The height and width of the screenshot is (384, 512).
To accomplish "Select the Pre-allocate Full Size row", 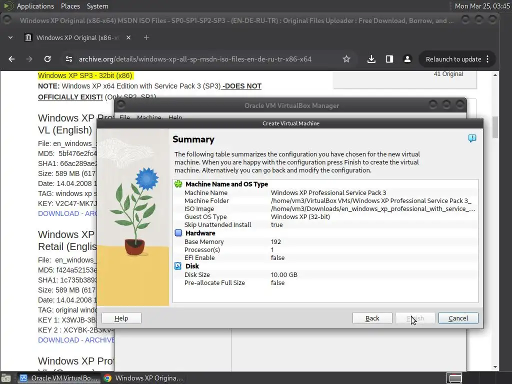I will (x=325, y=283).
